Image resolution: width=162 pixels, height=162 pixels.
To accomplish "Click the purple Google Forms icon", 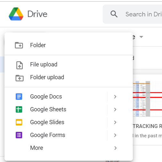I will tap(19, 135).
